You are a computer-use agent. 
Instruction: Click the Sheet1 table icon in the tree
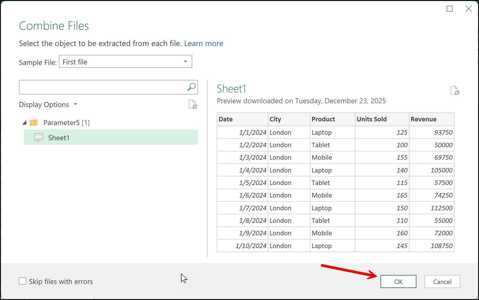click(x=39, y=137)
